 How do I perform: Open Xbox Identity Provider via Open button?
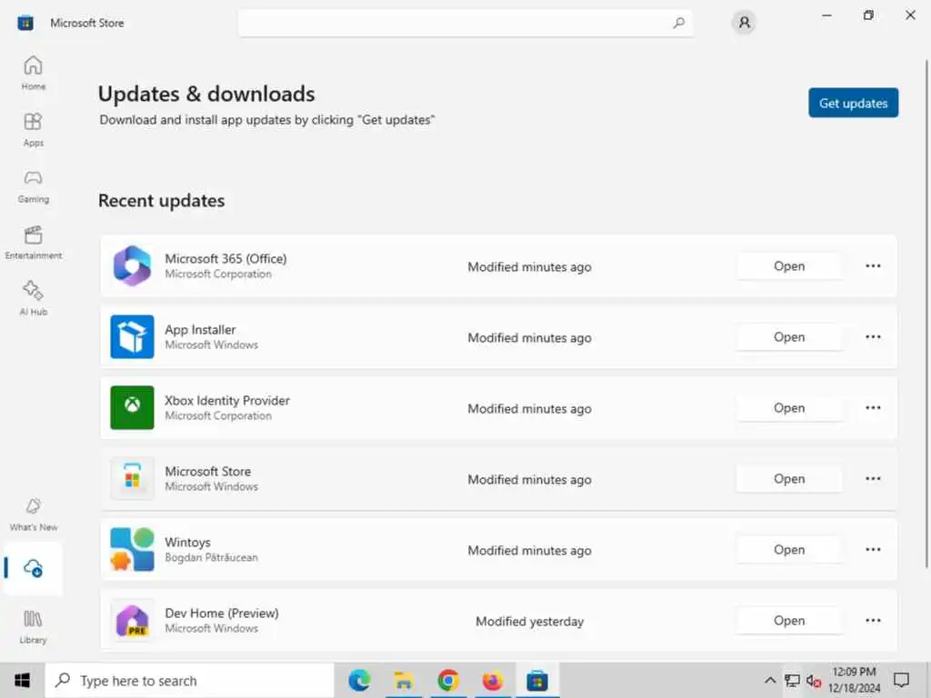point(789,408)
